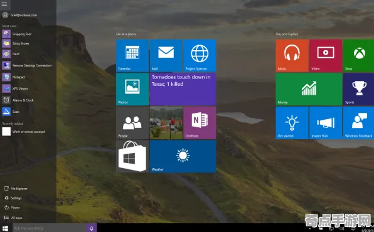Screen dimensions: 374x232
Task: Open the OneNote tile
Action: pos(200,123)
